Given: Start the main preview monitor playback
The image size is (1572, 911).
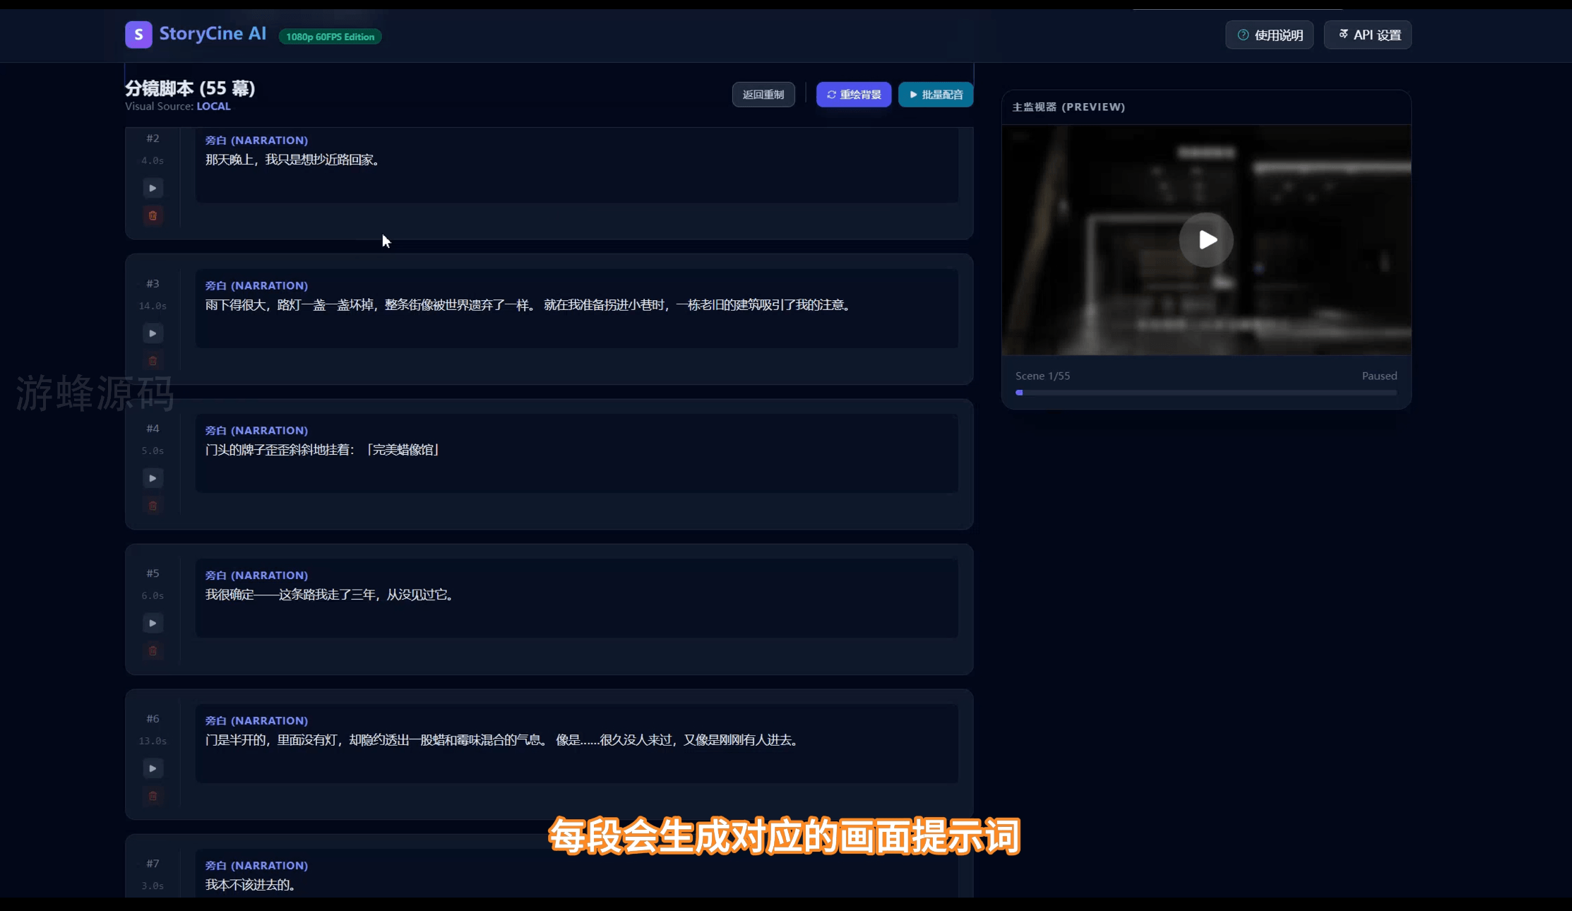Looking at the screenshot, I should tap(1206, 239).
